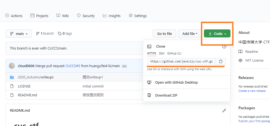The width and height of the screenshot is (270, 126).
Task: Open the main branch dropdown
Action: click(x=19, y=34)
